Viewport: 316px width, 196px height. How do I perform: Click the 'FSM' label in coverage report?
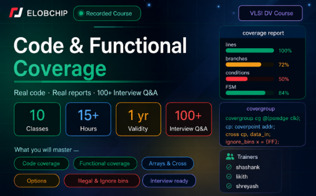click(231, 87)
